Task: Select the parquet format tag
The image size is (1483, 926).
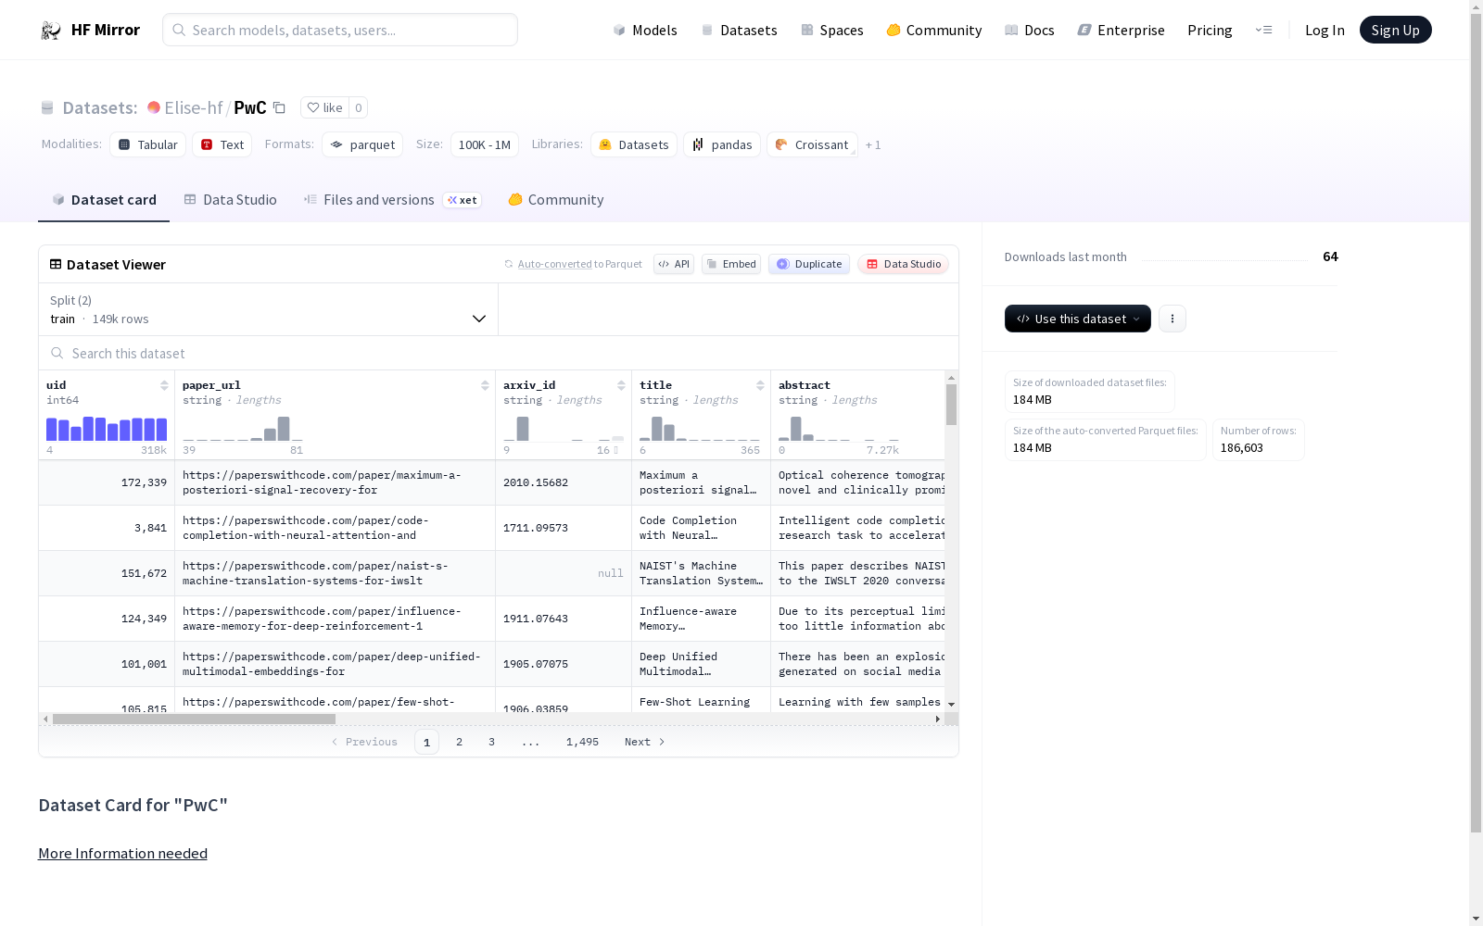Action: click(362, 144)
